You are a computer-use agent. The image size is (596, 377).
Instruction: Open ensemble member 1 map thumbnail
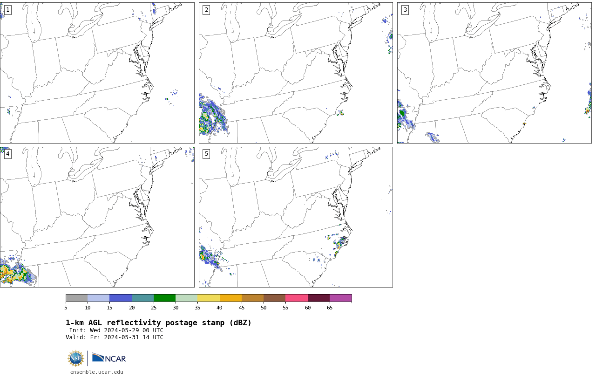coord(97,73)
